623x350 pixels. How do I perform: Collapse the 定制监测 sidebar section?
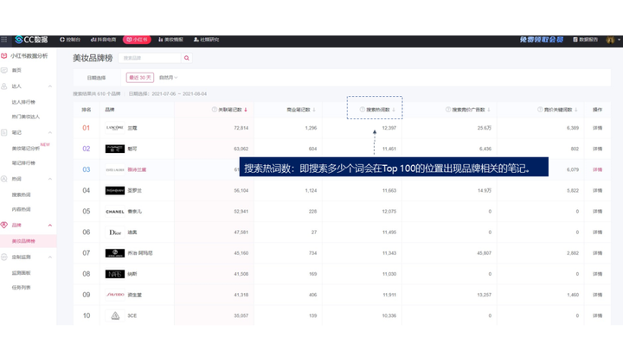(x=50, y=258)
